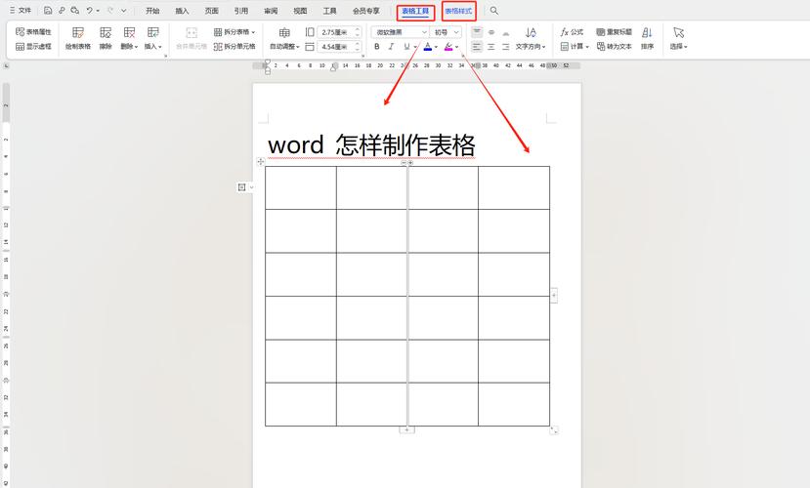The height and width of the screenshot is (488, 810).
Task: Toggle Italic formatting
Action: 391,47
